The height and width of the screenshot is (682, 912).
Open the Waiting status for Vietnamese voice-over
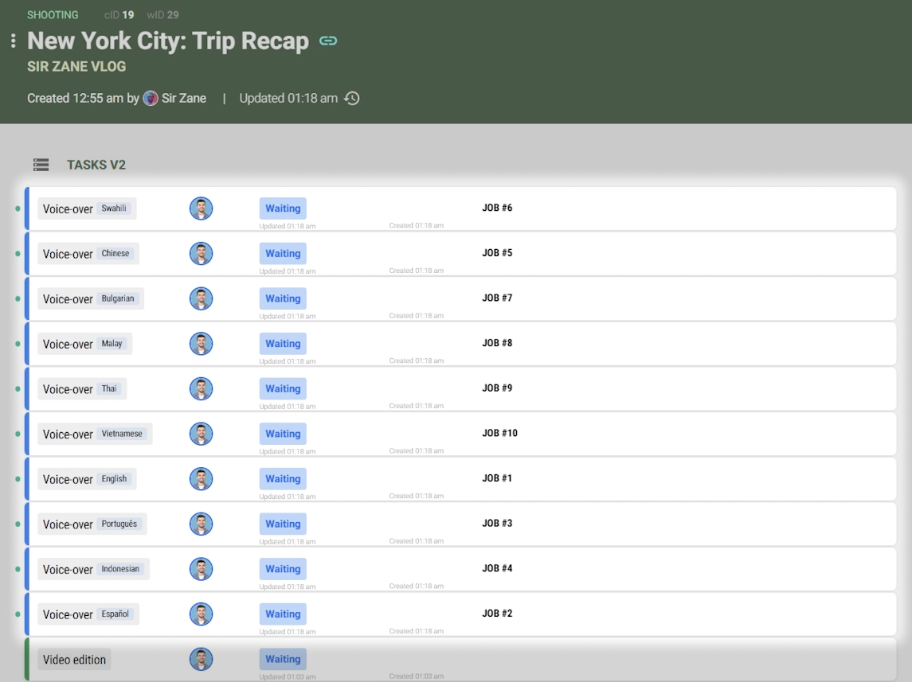[283, 434]
